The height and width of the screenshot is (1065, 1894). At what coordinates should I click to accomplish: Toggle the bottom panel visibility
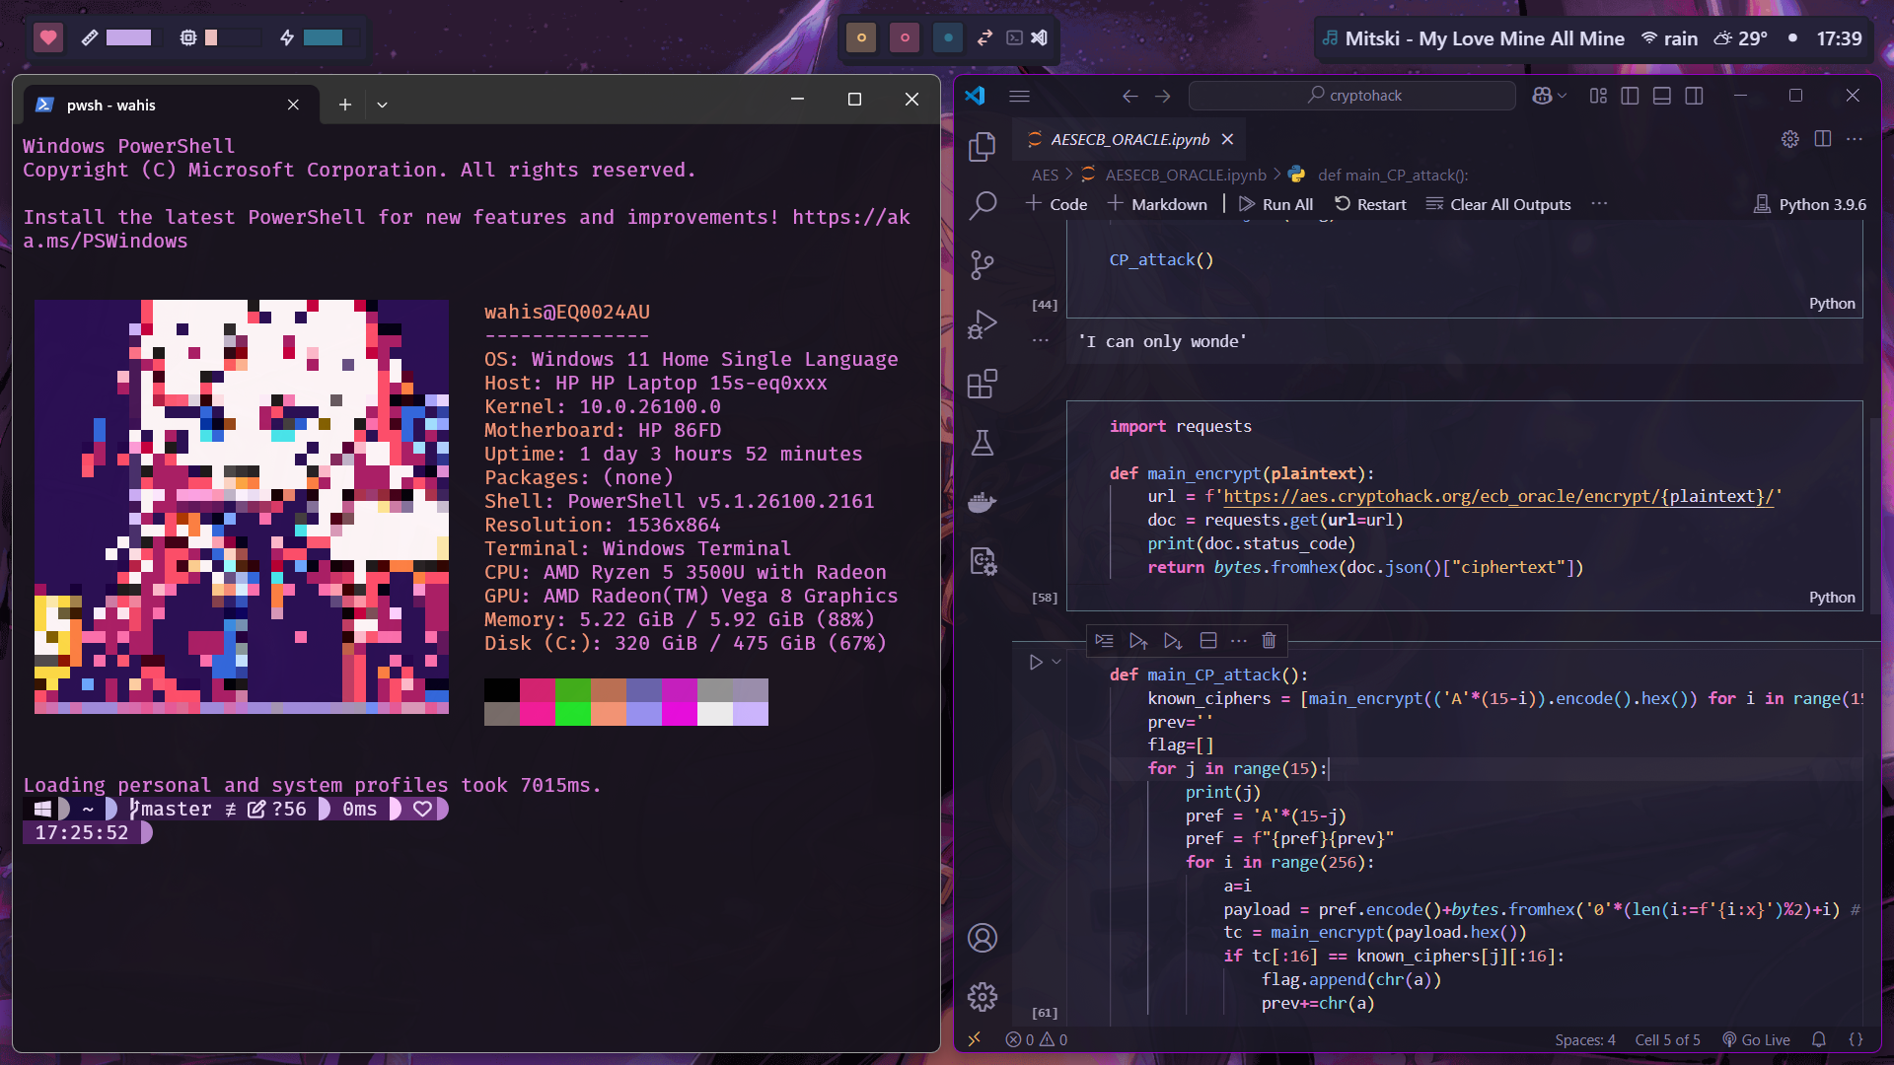[x=1662, y=95]
